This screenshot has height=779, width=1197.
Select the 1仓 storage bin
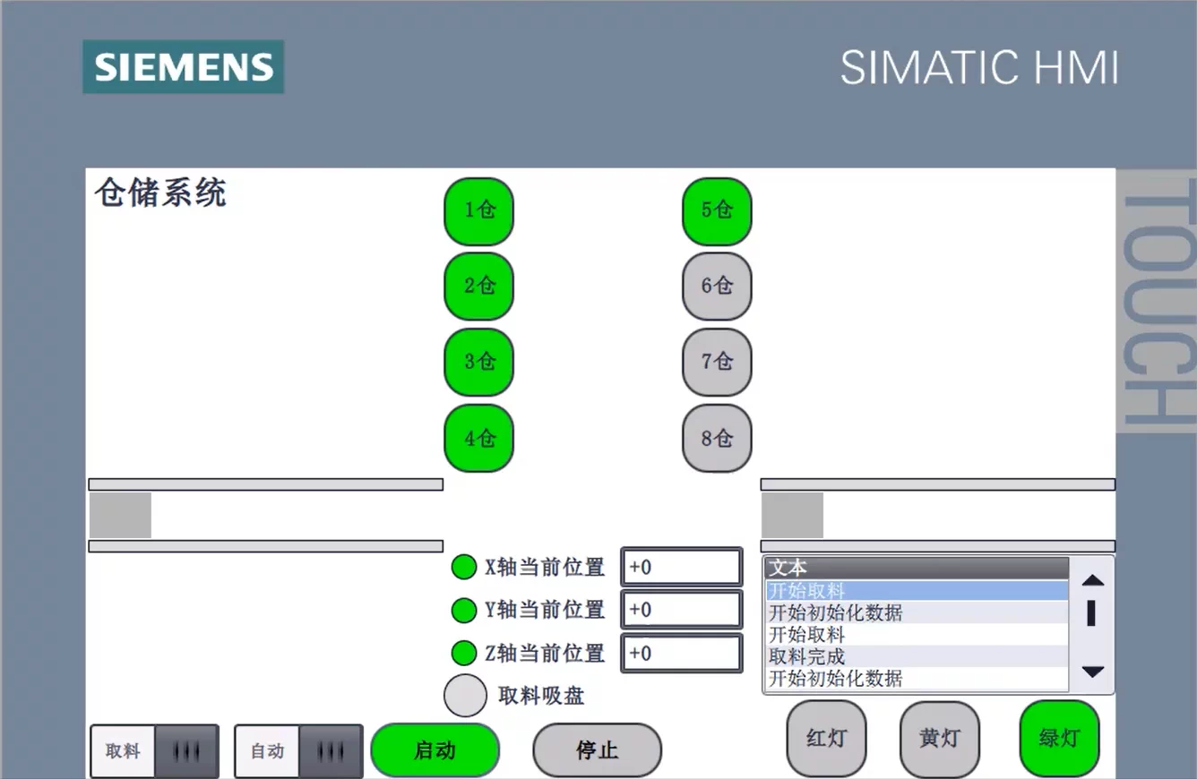[478, 211]
